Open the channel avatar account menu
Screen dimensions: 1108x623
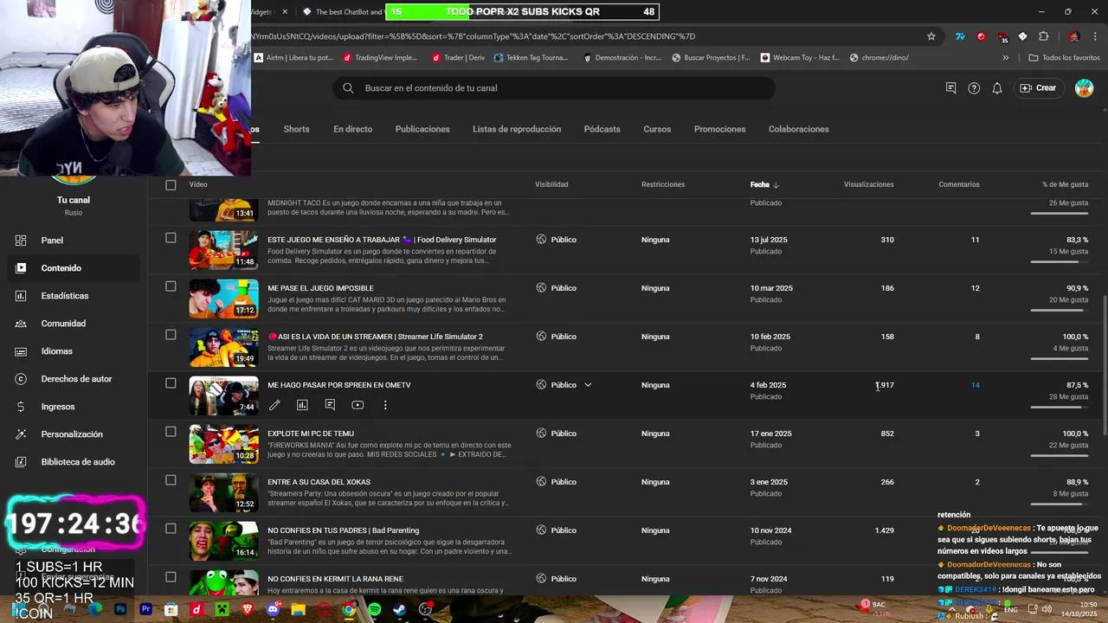pyautogui.click(x=1084, y=88)
